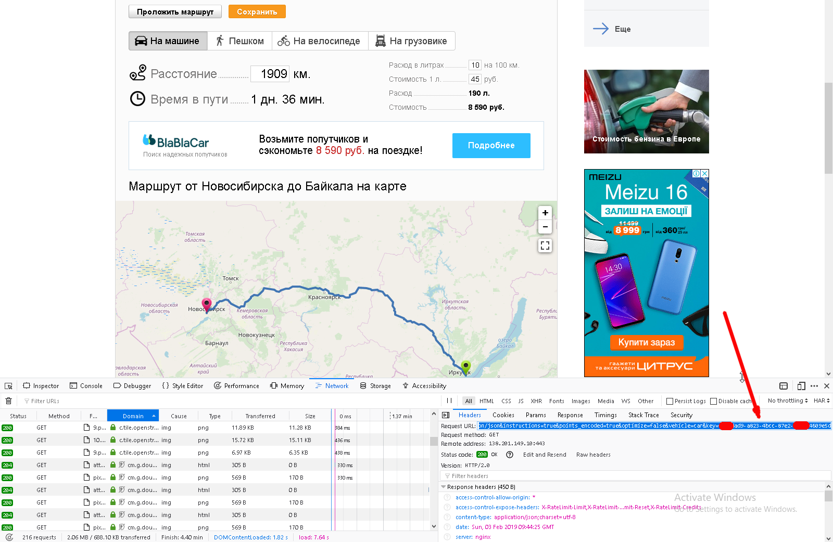
Task: Filter requests to XHR only
Action: tap(536, 401)
